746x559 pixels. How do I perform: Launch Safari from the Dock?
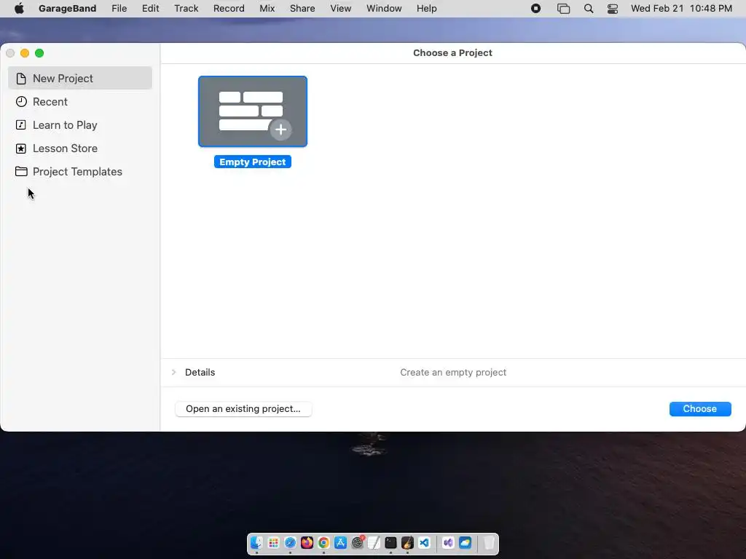(290, 543)
